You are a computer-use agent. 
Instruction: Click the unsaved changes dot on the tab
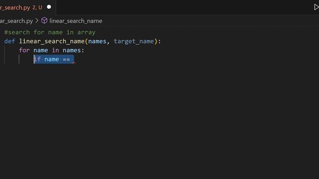(x=49, y=7)
